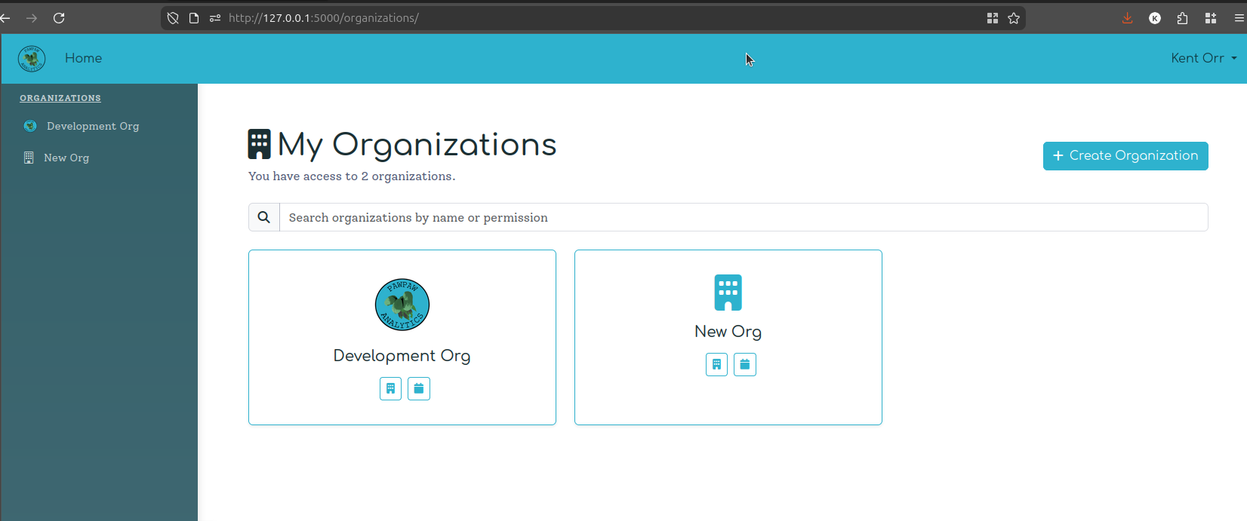This screenshot has height=521, width=1247.
Task: Open the New Org card title
Action: (728, 332)
